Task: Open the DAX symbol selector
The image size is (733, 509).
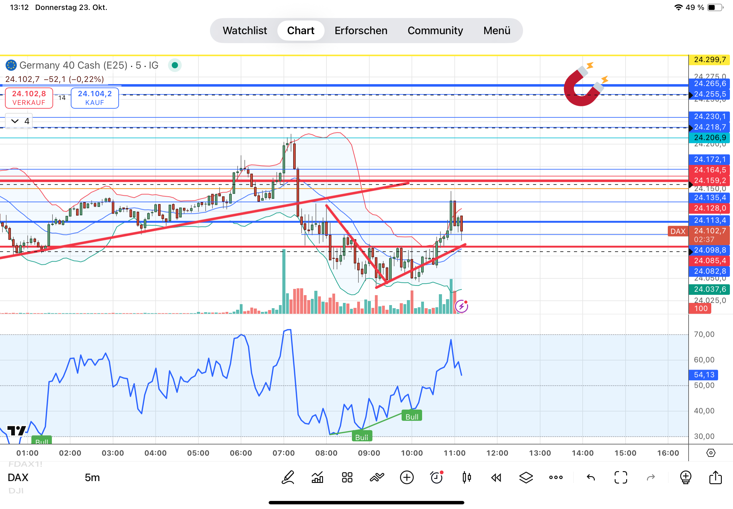Action: [18, 477]
